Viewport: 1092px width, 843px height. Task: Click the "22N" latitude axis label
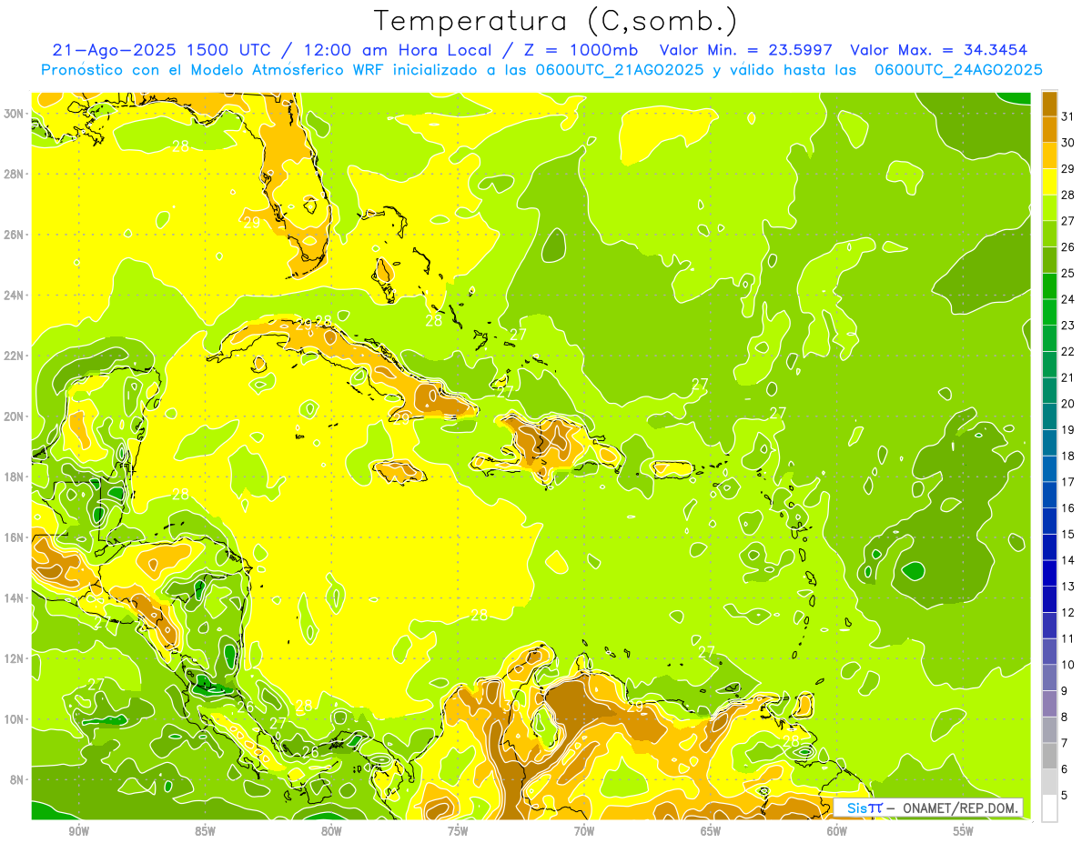click(15, 356)
